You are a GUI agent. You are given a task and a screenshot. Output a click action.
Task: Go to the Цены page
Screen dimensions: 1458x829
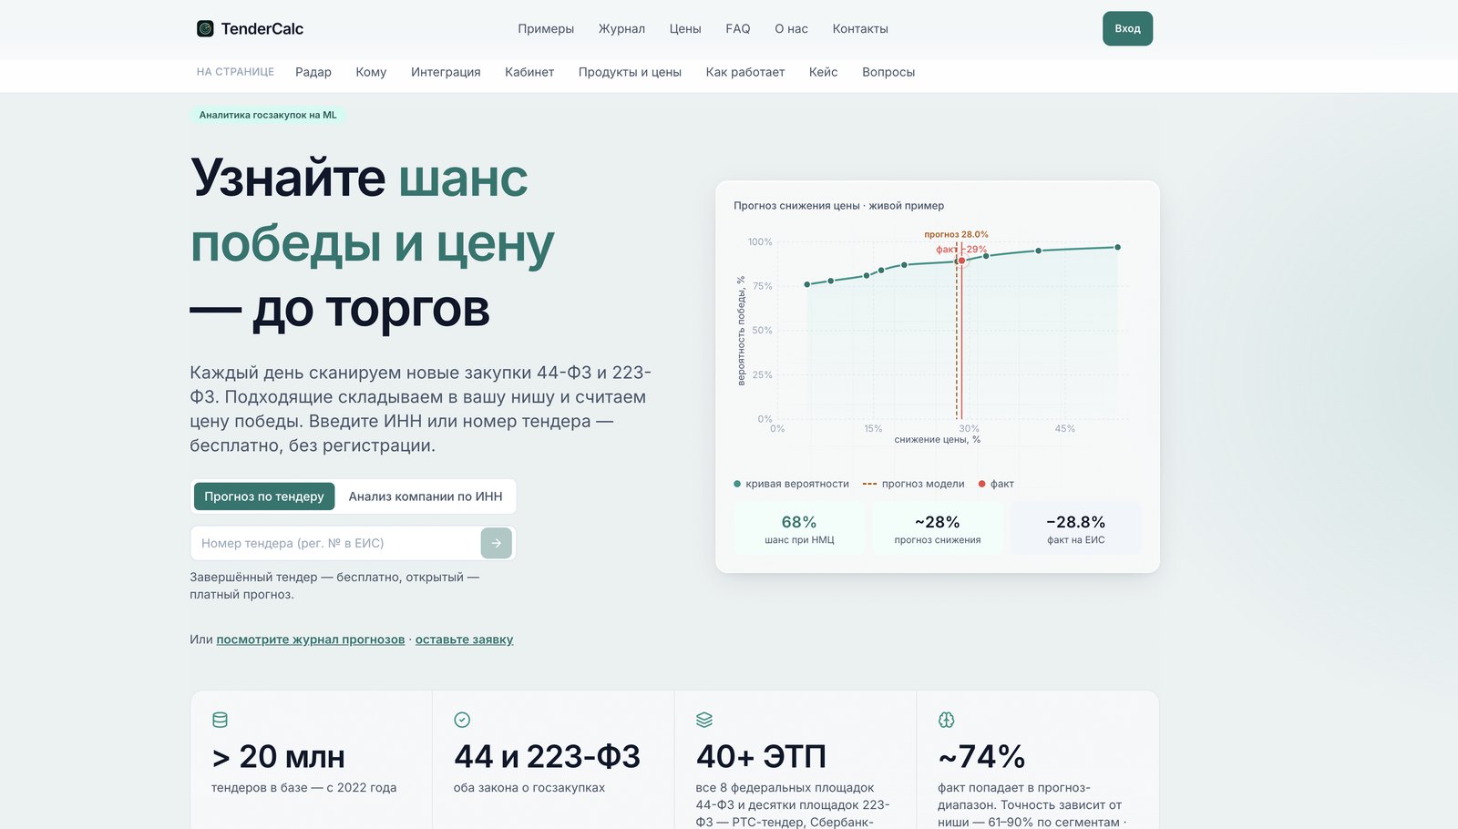pyautogui.click(x=685, y=28)
